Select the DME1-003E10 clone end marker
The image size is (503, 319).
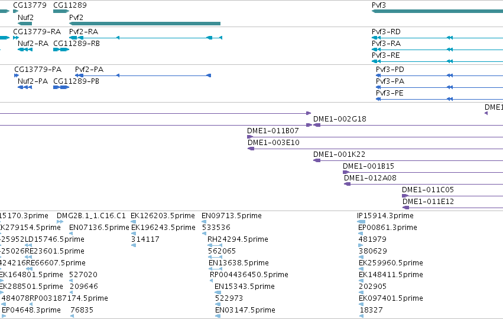coord(251,149)
